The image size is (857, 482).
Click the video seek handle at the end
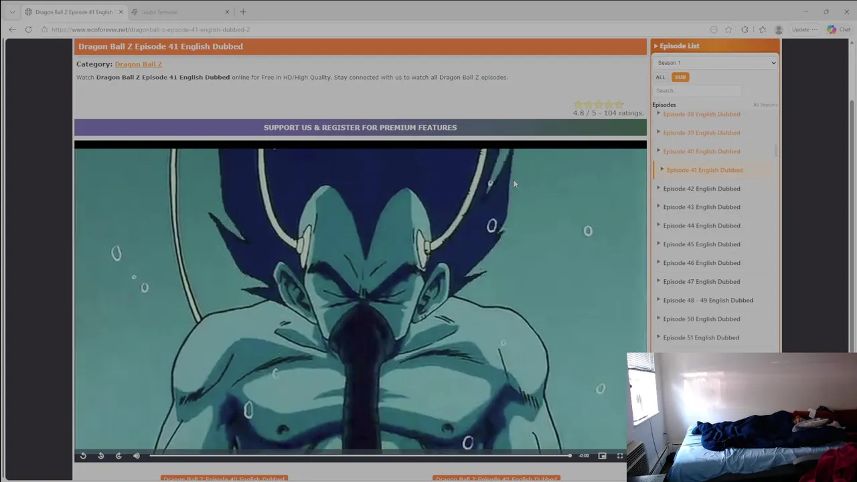(570, 456)
